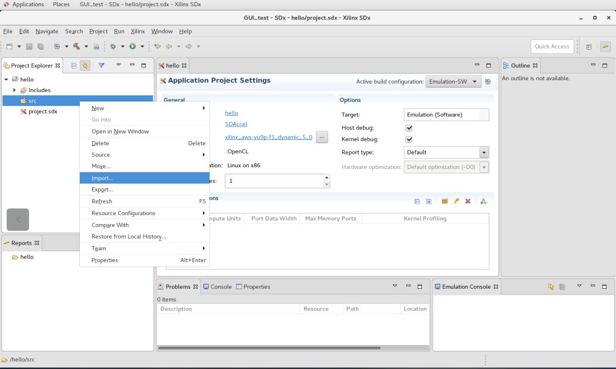The width and height of the screenshot is (616, 369).
Task: Click collapse-all icon in Hardware Functions toolbar
Action: pos(417,201)
